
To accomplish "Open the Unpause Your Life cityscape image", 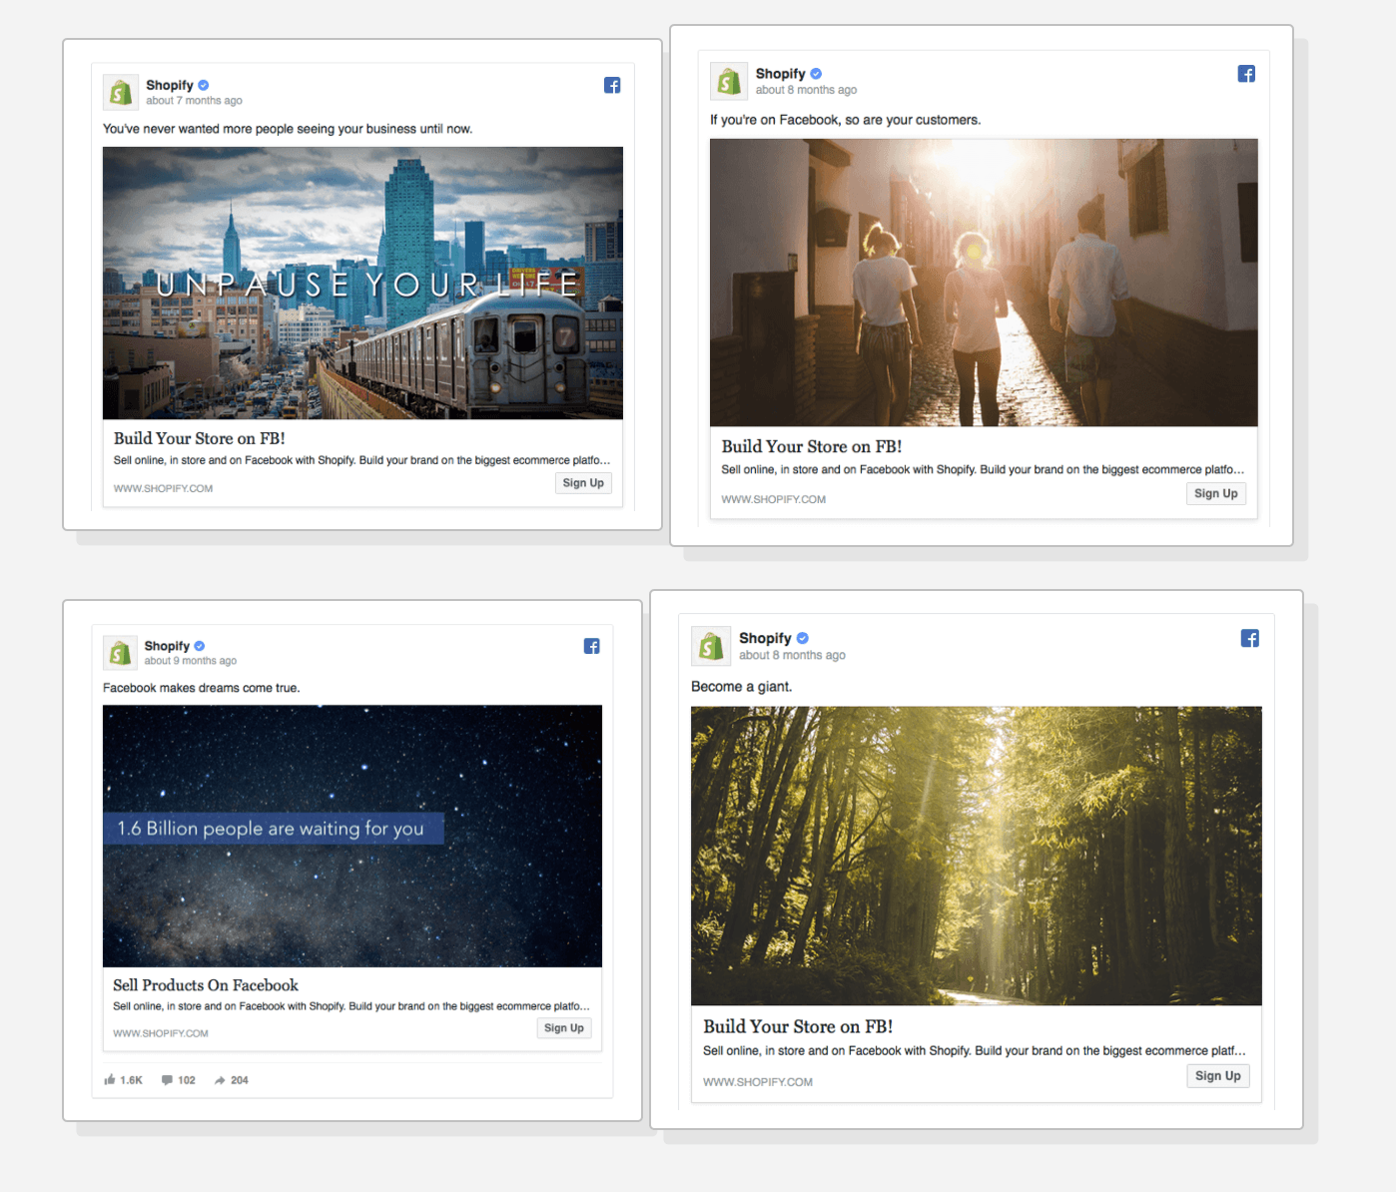I will pos(362,284).
